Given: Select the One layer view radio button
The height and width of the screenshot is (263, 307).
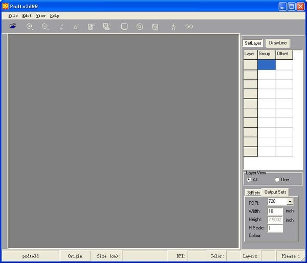Looking at the screenshot, I should pos(277,180).
